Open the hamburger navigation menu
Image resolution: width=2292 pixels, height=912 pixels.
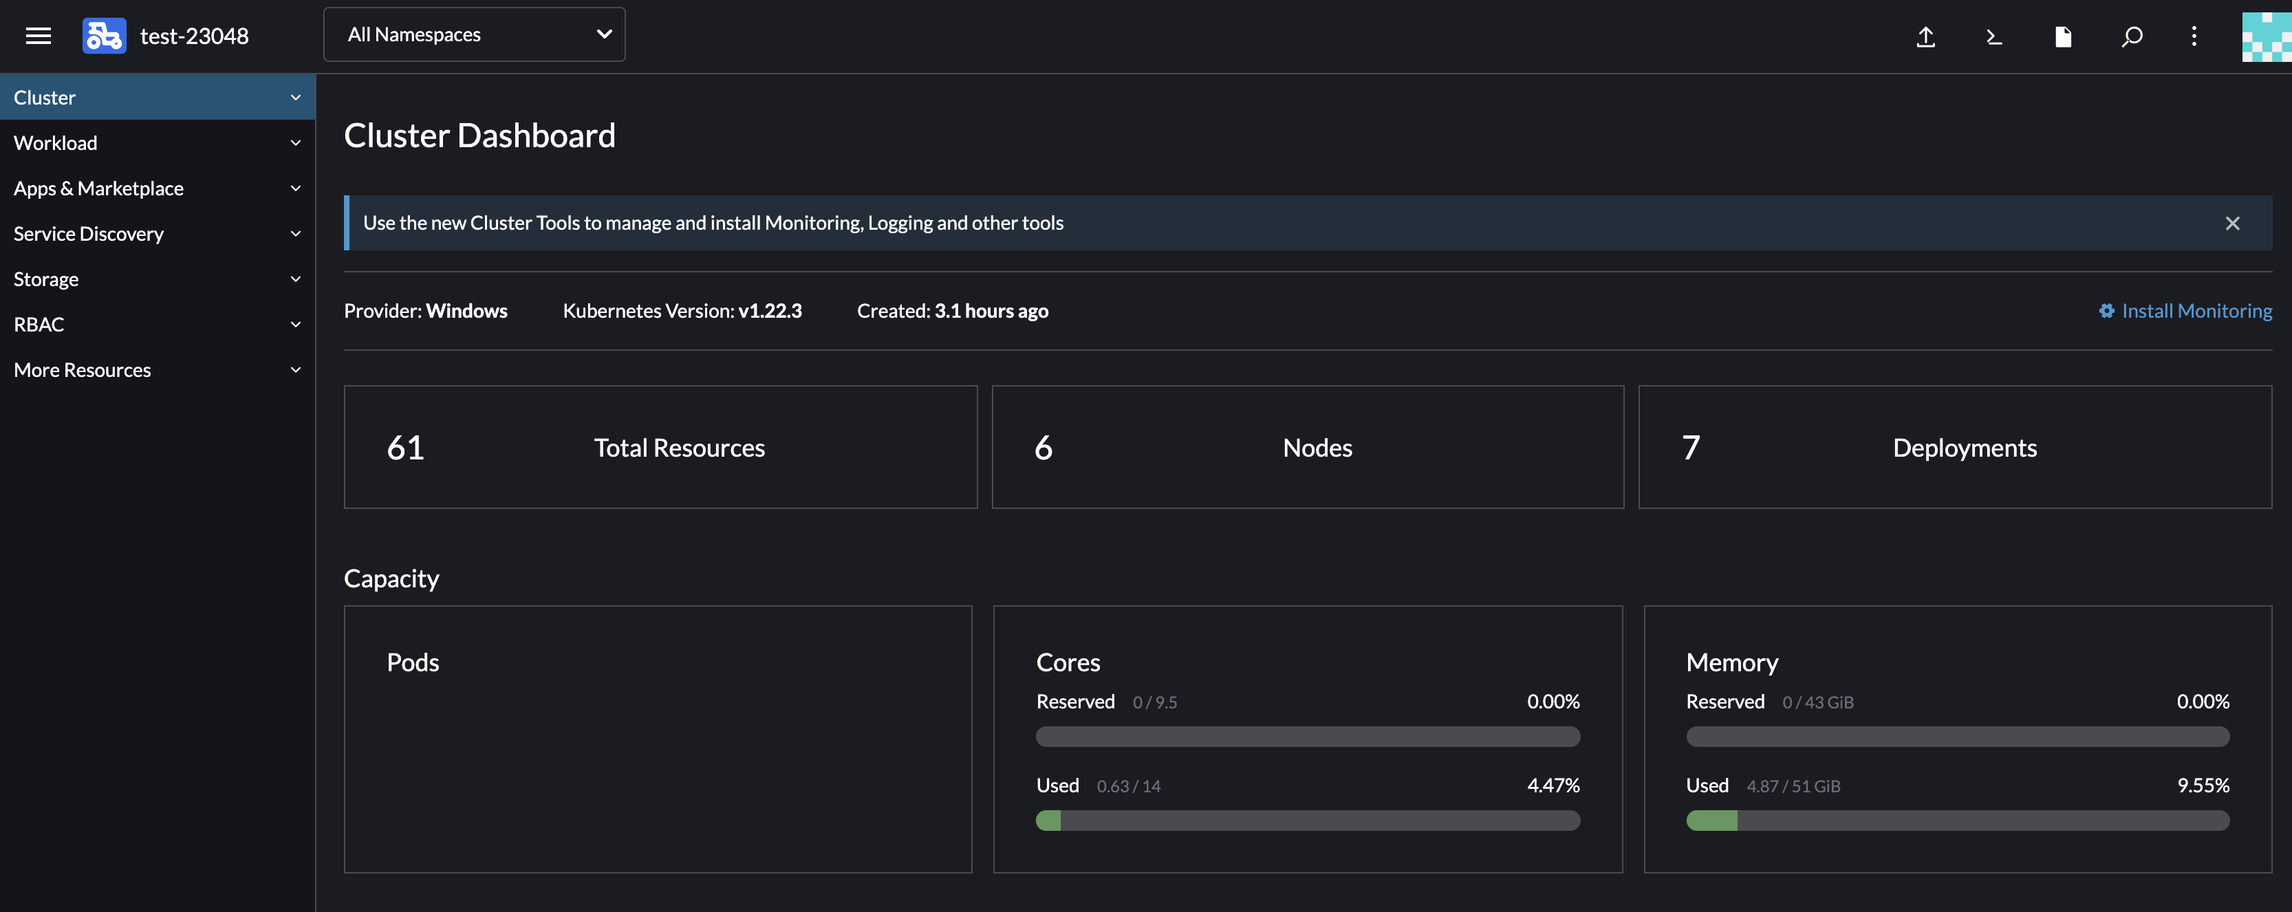(x=39, y=34)
